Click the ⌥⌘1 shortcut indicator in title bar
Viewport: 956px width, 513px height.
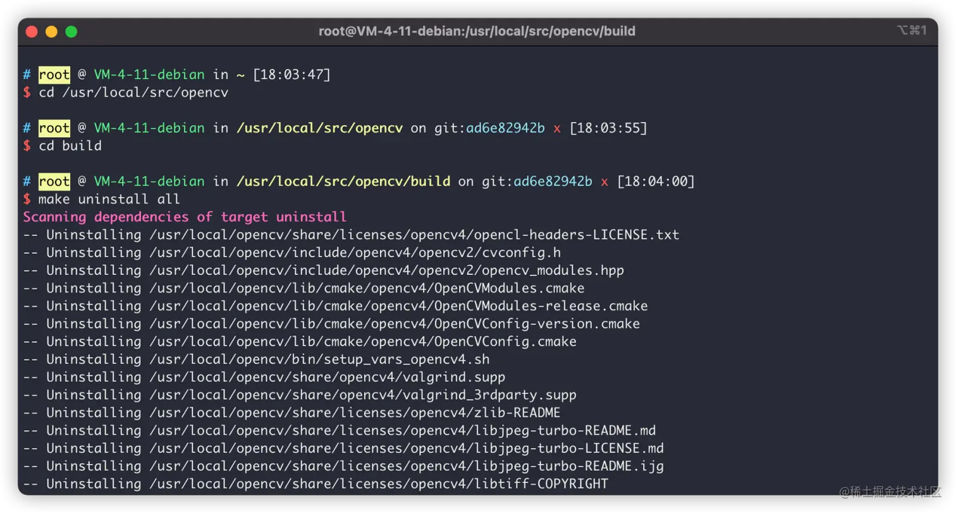tap(911, 30)
